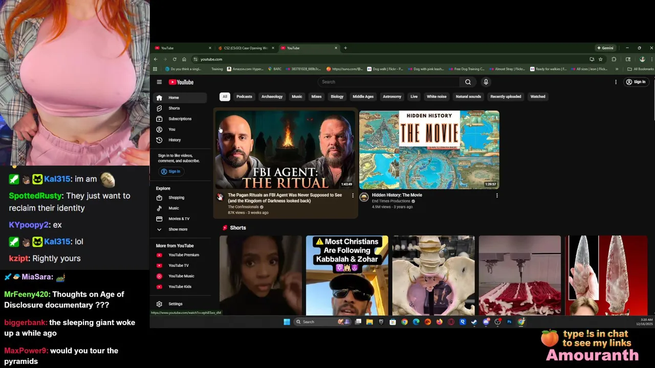Image resolution: width=655 pixels, height=368 pixels.
Task: Open Shopping in Explore section
Action: [x=179, y=198]
